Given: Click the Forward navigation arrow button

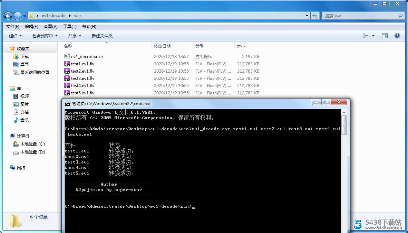Looking at the screenshot, I should point(18,16).
